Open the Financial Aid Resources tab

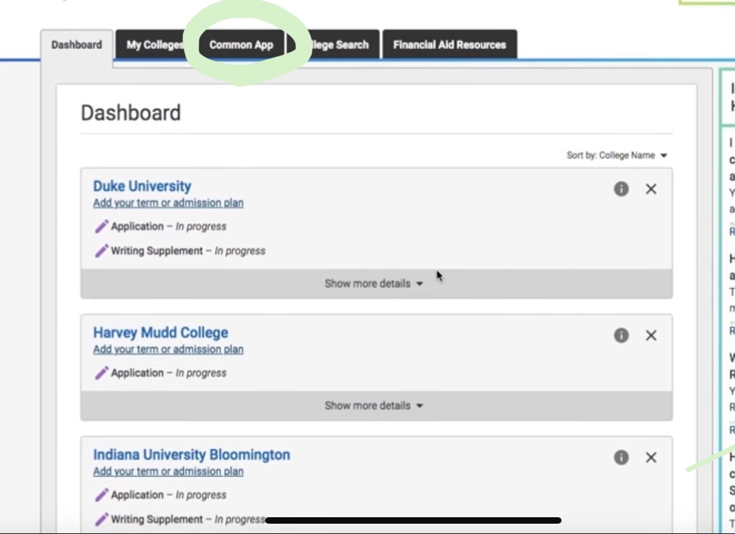point(449,45)
